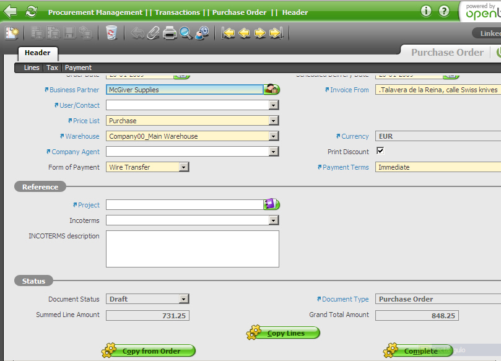Delete the record using the trash icon

(x=111, y=33)
